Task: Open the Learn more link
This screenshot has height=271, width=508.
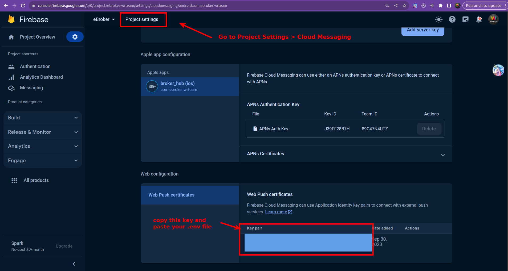Action: tap(279, 212)
